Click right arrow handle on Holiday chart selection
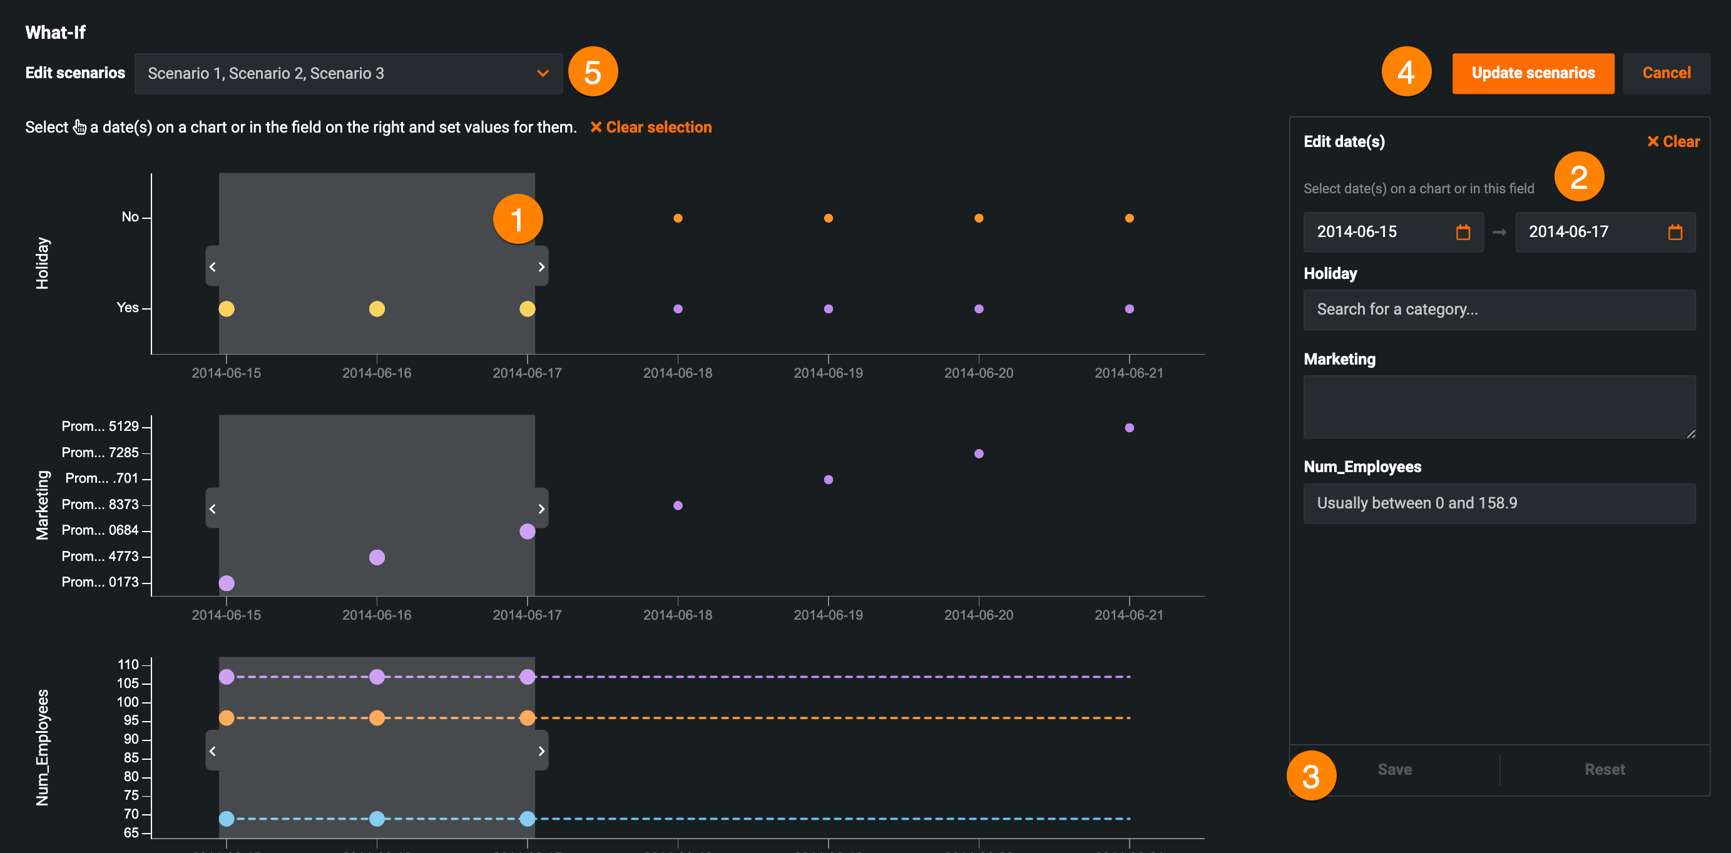Screen dimensions: 1731x853 tap(541, 266)
